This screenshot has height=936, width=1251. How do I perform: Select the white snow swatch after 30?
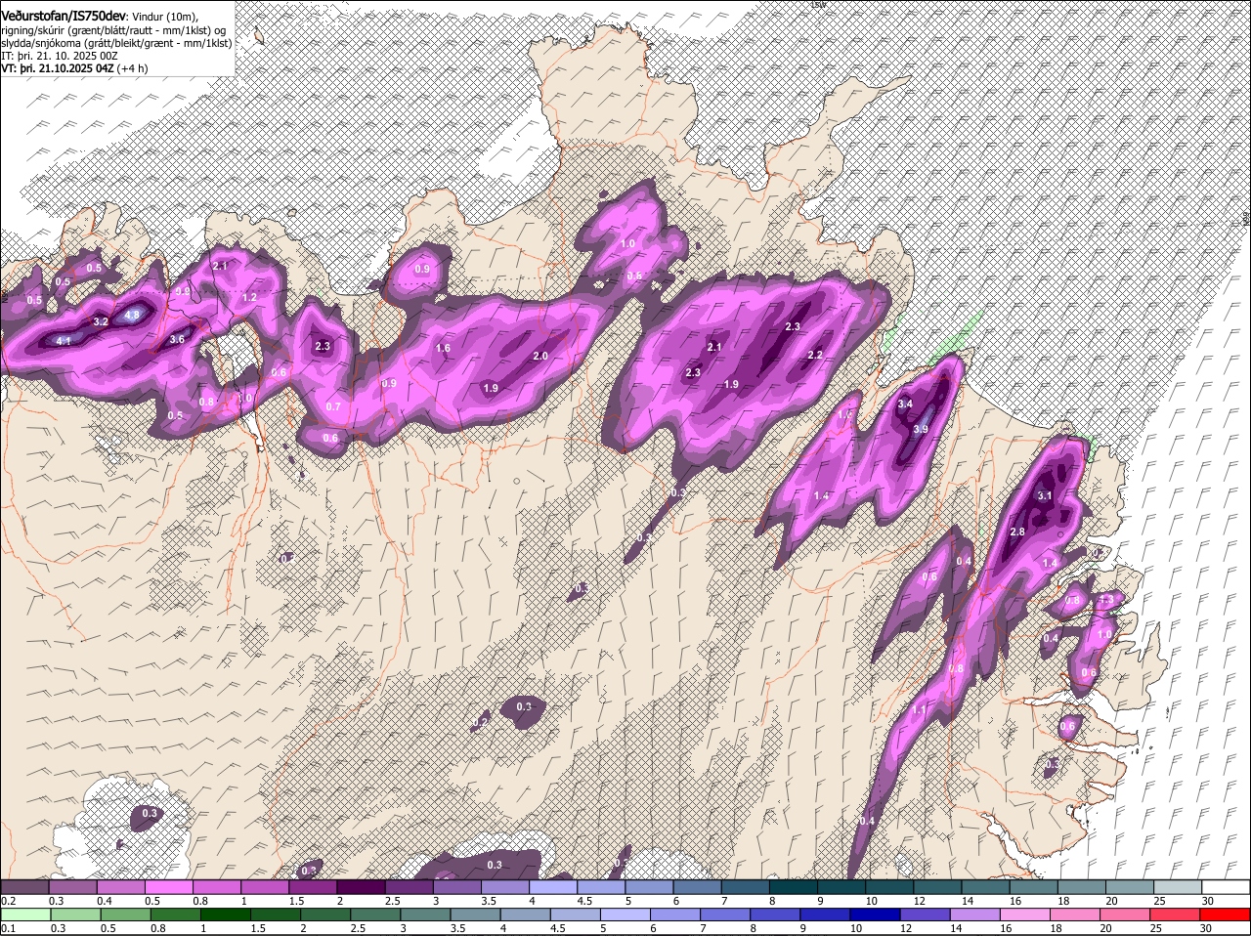(x=1226, y=887)
